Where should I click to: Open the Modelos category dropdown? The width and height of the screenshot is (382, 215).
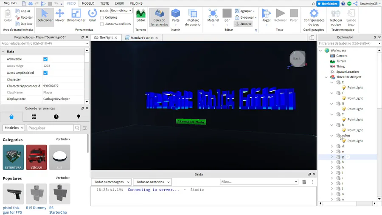point(14,128)
